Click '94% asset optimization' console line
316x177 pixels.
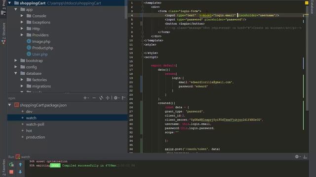click(x=48, y=161)
